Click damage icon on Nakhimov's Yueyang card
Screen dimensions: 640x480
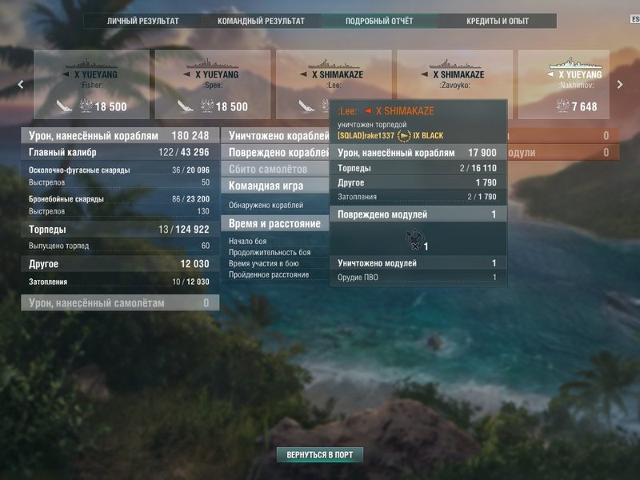(x=562, y=106)
